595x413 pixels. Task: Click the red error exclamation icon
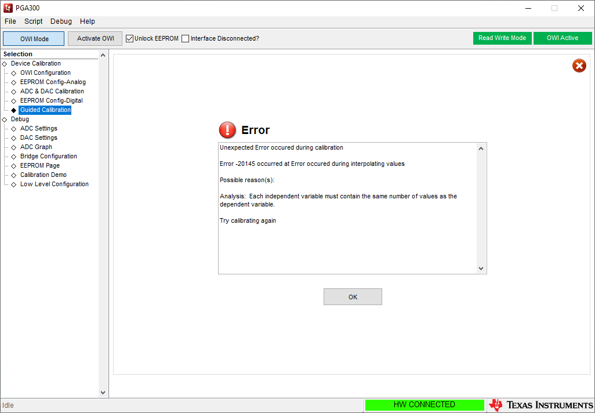click(x=227, y=130)
